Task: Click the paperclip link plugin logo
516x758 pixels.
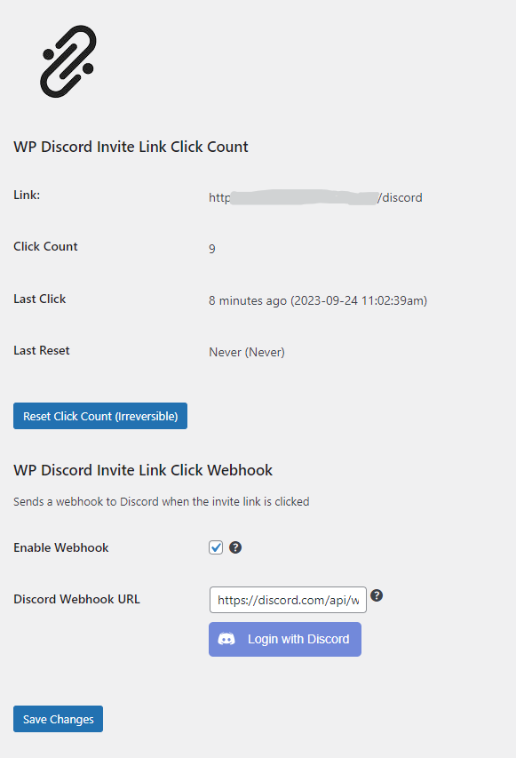Action: (x=68, y=61)
